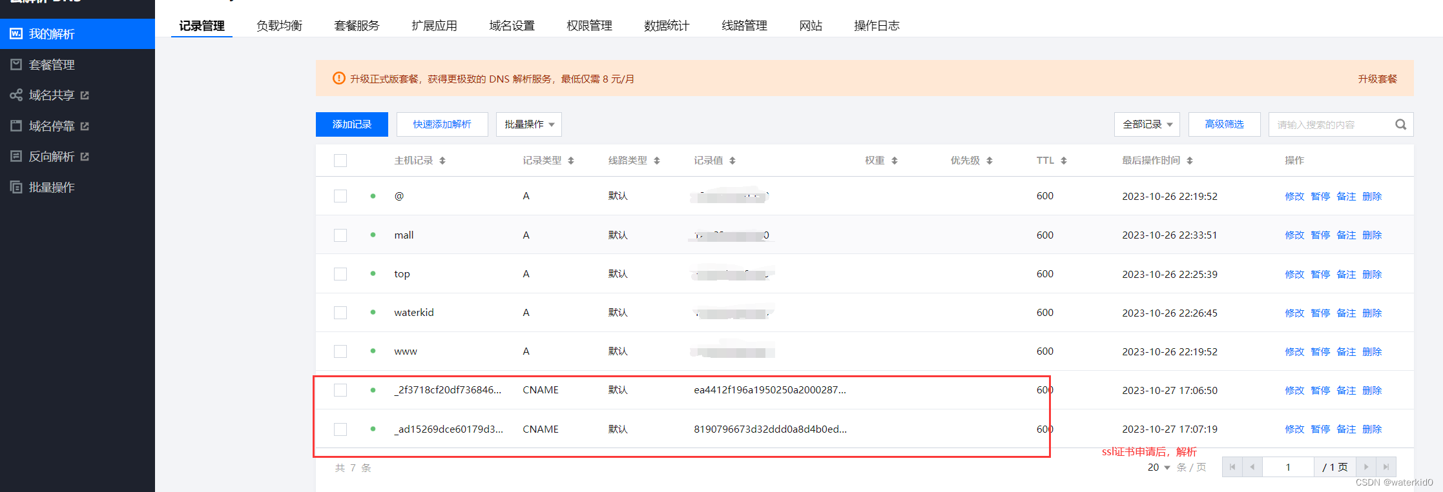Tick the checkbox for the @ record
The width and height of the screenshot is (1443, 492).
(x=340, y=196)
